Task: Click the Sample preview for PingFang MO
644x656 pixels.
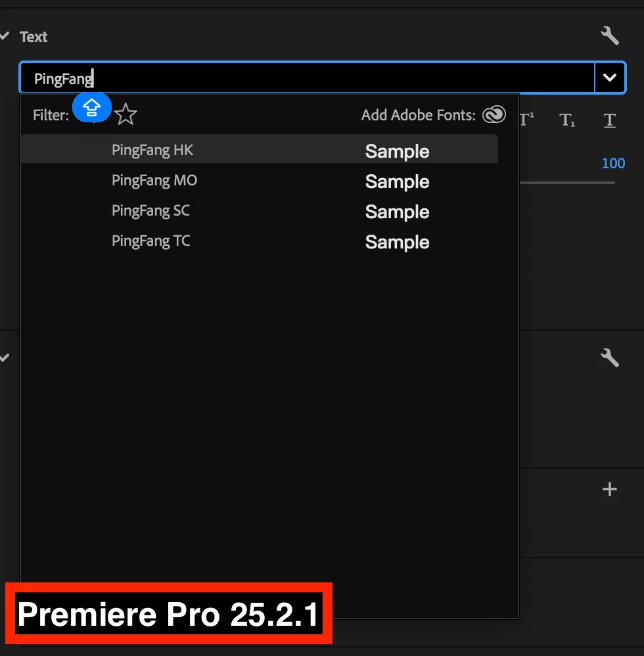Action: [397, 181]
